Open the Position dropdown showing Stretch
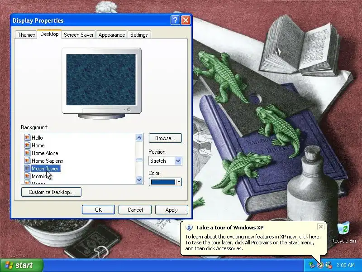The image size is (362, 272). click(x=165, y=161)
